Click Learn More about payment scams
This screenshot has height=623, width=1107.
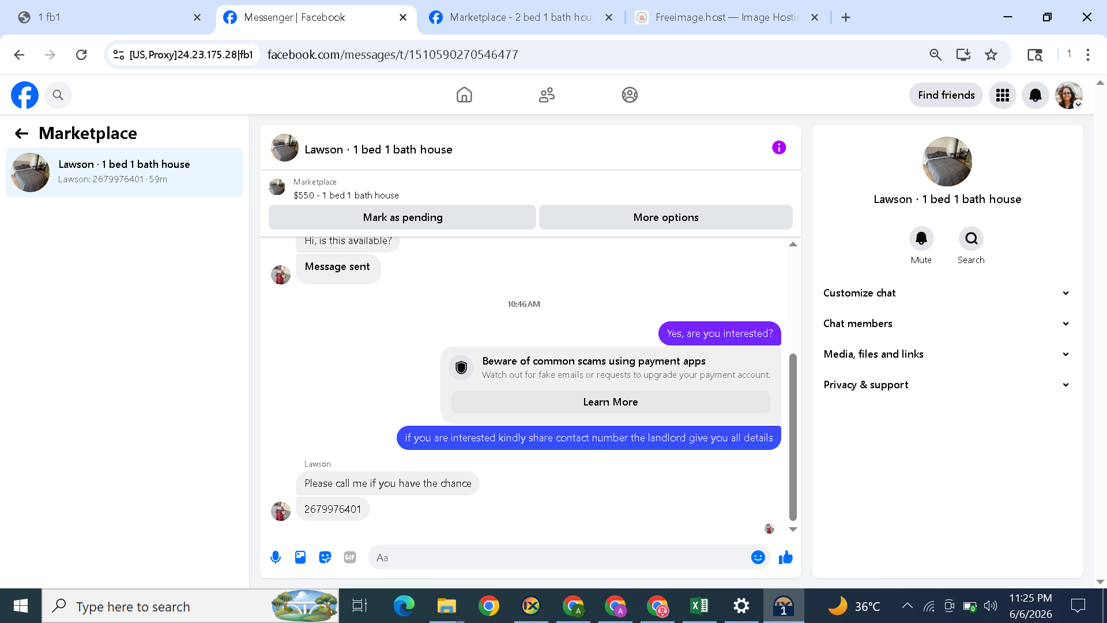click(611, 402)
